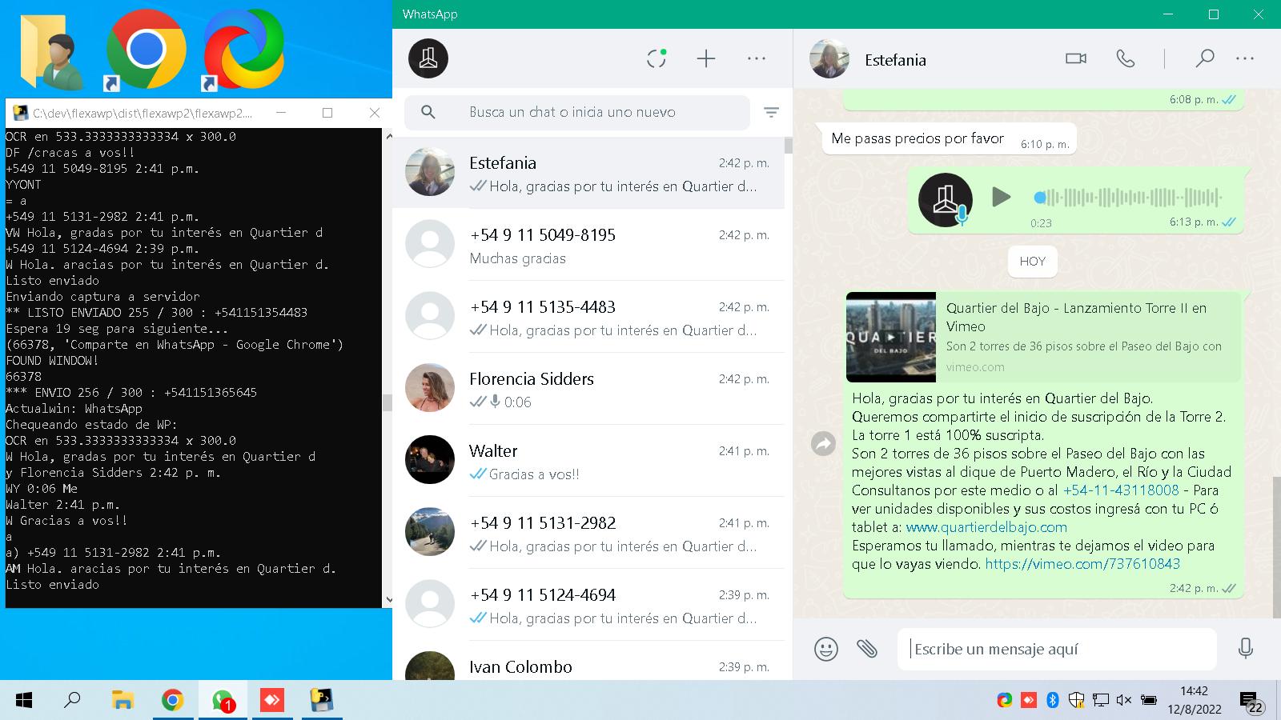Open the Ivan Colombo chat
Image resolution: width=1281 pixels, height=720 pixels.
pos(588,661)
